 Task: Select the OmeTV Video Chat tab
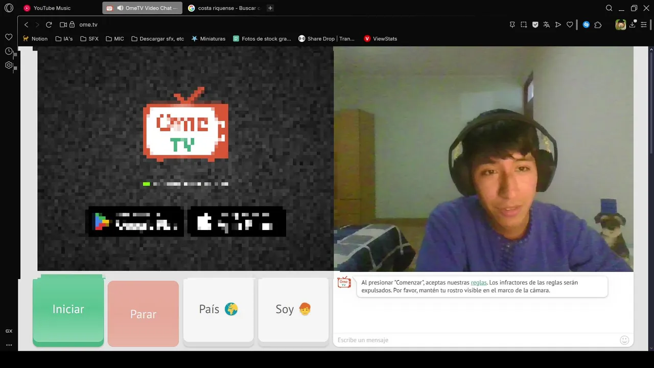pyautogui.click(x=142, y=8)
